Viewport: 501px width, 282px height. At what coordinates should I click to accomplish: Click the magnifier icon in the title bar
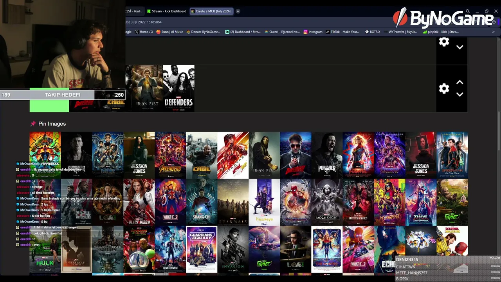click(x=468, y=11)
